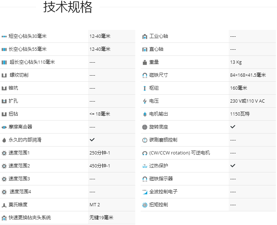Click the 230 V或110 V AC value

coord(247,101)
